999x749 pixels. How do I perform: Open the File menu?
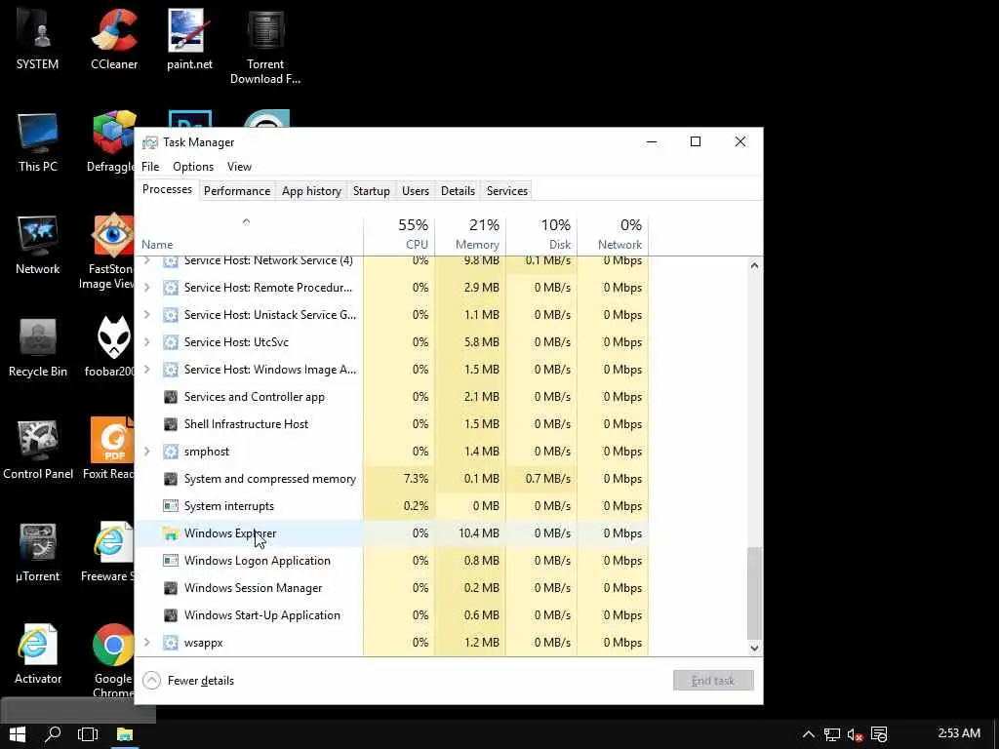pyautogui.click(x=150, y=167)
